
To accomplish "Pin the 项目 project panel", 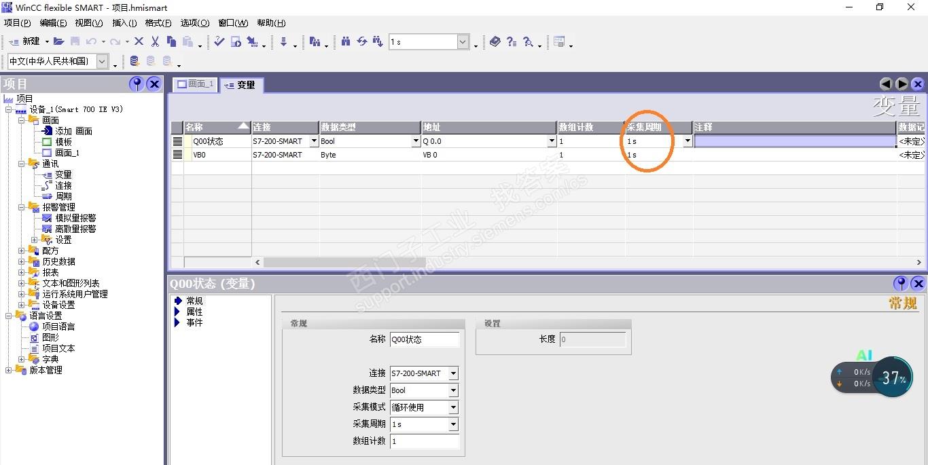I will pyautogui.click(x=137, y=83).
